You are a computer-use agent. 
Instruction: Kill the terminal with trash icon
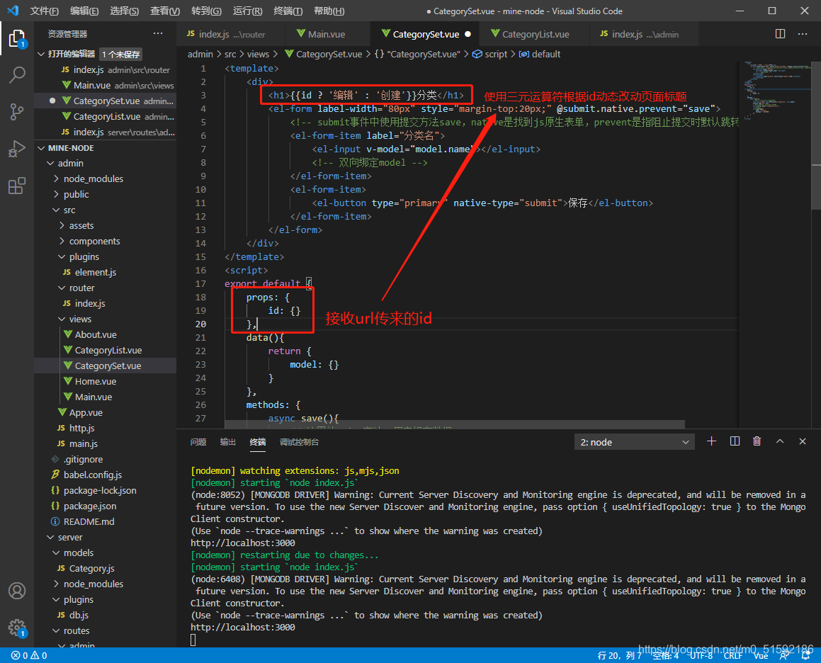(757, 441)
